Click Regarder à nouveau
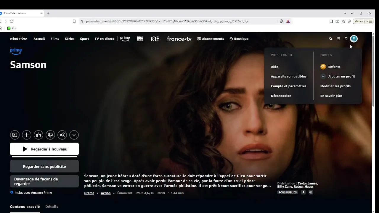 pyautogui.click(x=44, y=149)
